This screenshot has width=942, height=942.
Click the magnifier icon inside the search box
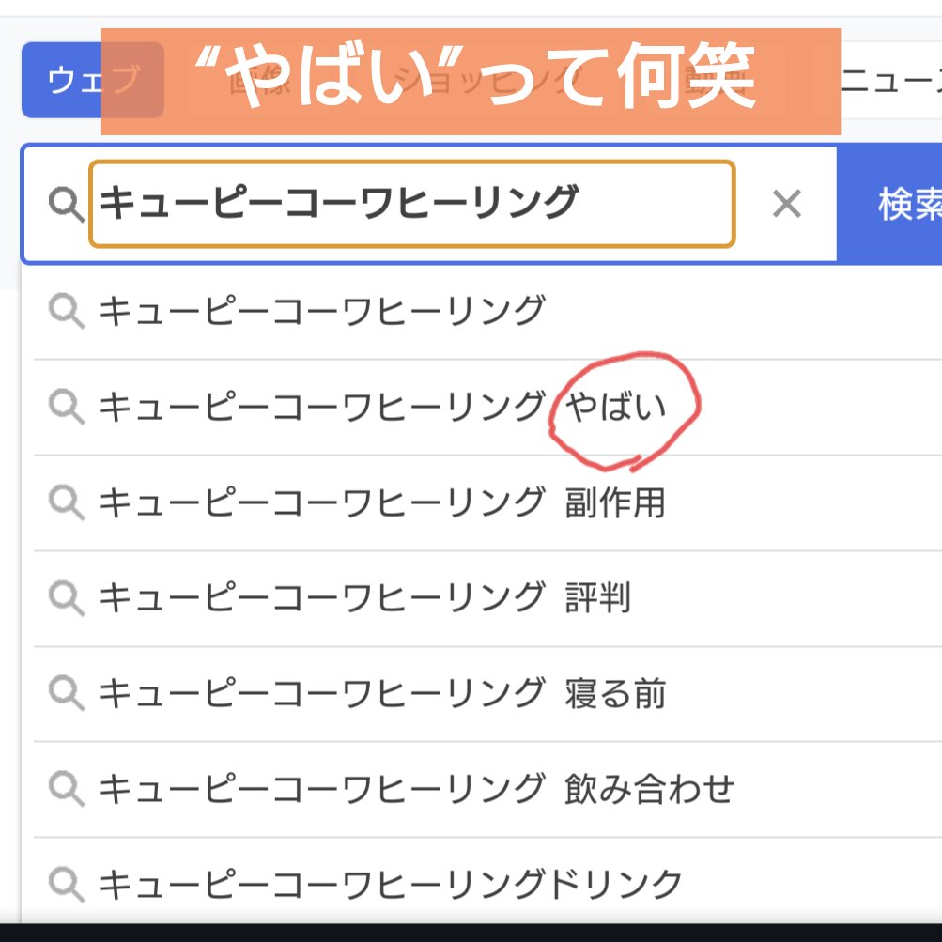[66, 204]
